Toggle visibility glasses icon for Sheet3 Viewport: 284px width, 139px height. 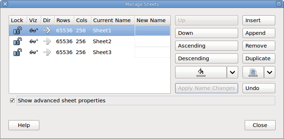point(34,52)
